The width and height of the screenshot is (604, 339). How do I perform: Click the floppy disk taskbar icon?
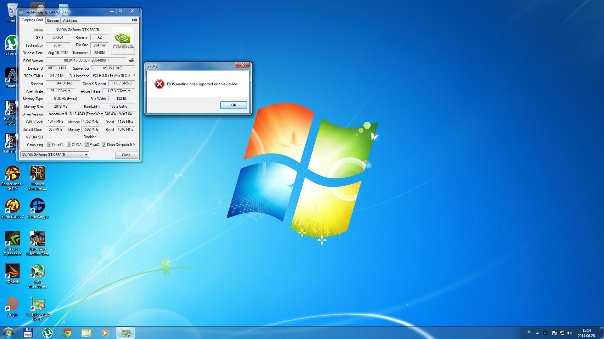28,333
